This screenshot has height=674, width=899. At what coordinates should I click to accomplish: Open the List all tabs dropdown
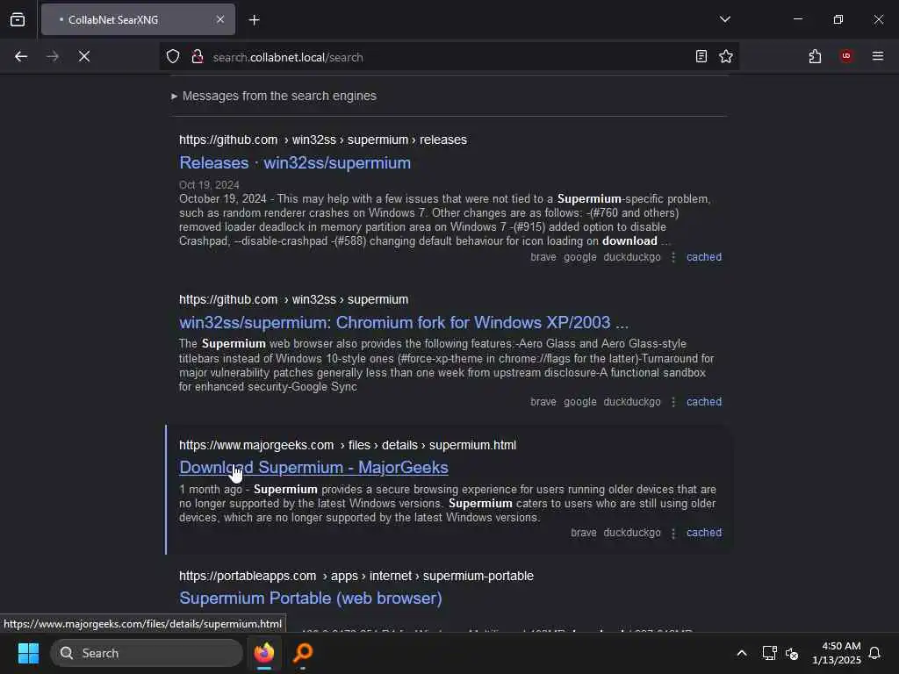click(724, 19)
